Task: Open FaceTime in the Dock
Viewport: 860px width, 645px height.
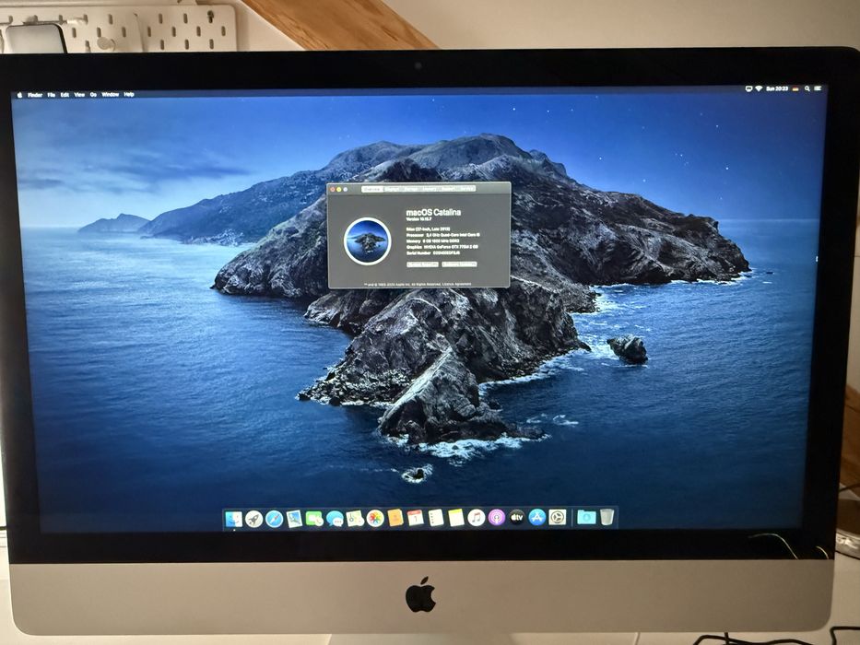Action: click(x=314, y=519)
